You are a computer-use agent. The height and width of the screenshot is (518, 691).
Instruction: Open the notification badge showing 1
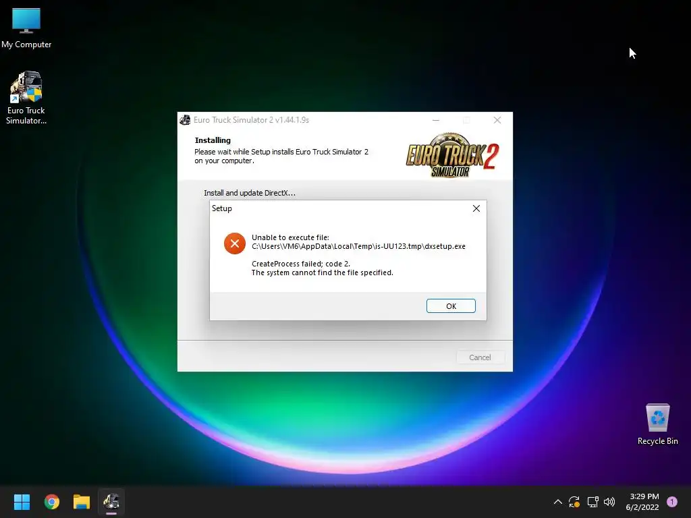tap(672, 502)
